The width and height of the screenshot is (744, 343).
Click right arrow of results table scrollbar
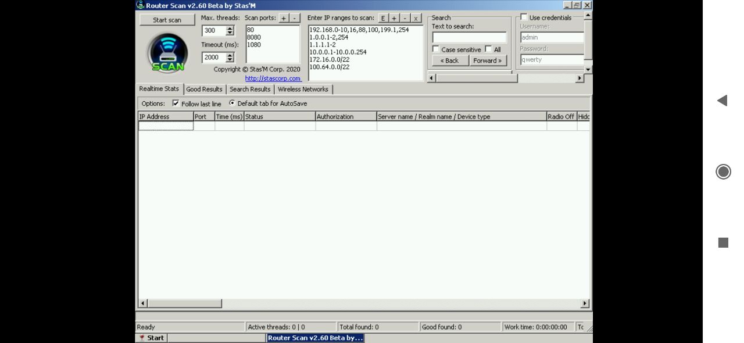585,303
